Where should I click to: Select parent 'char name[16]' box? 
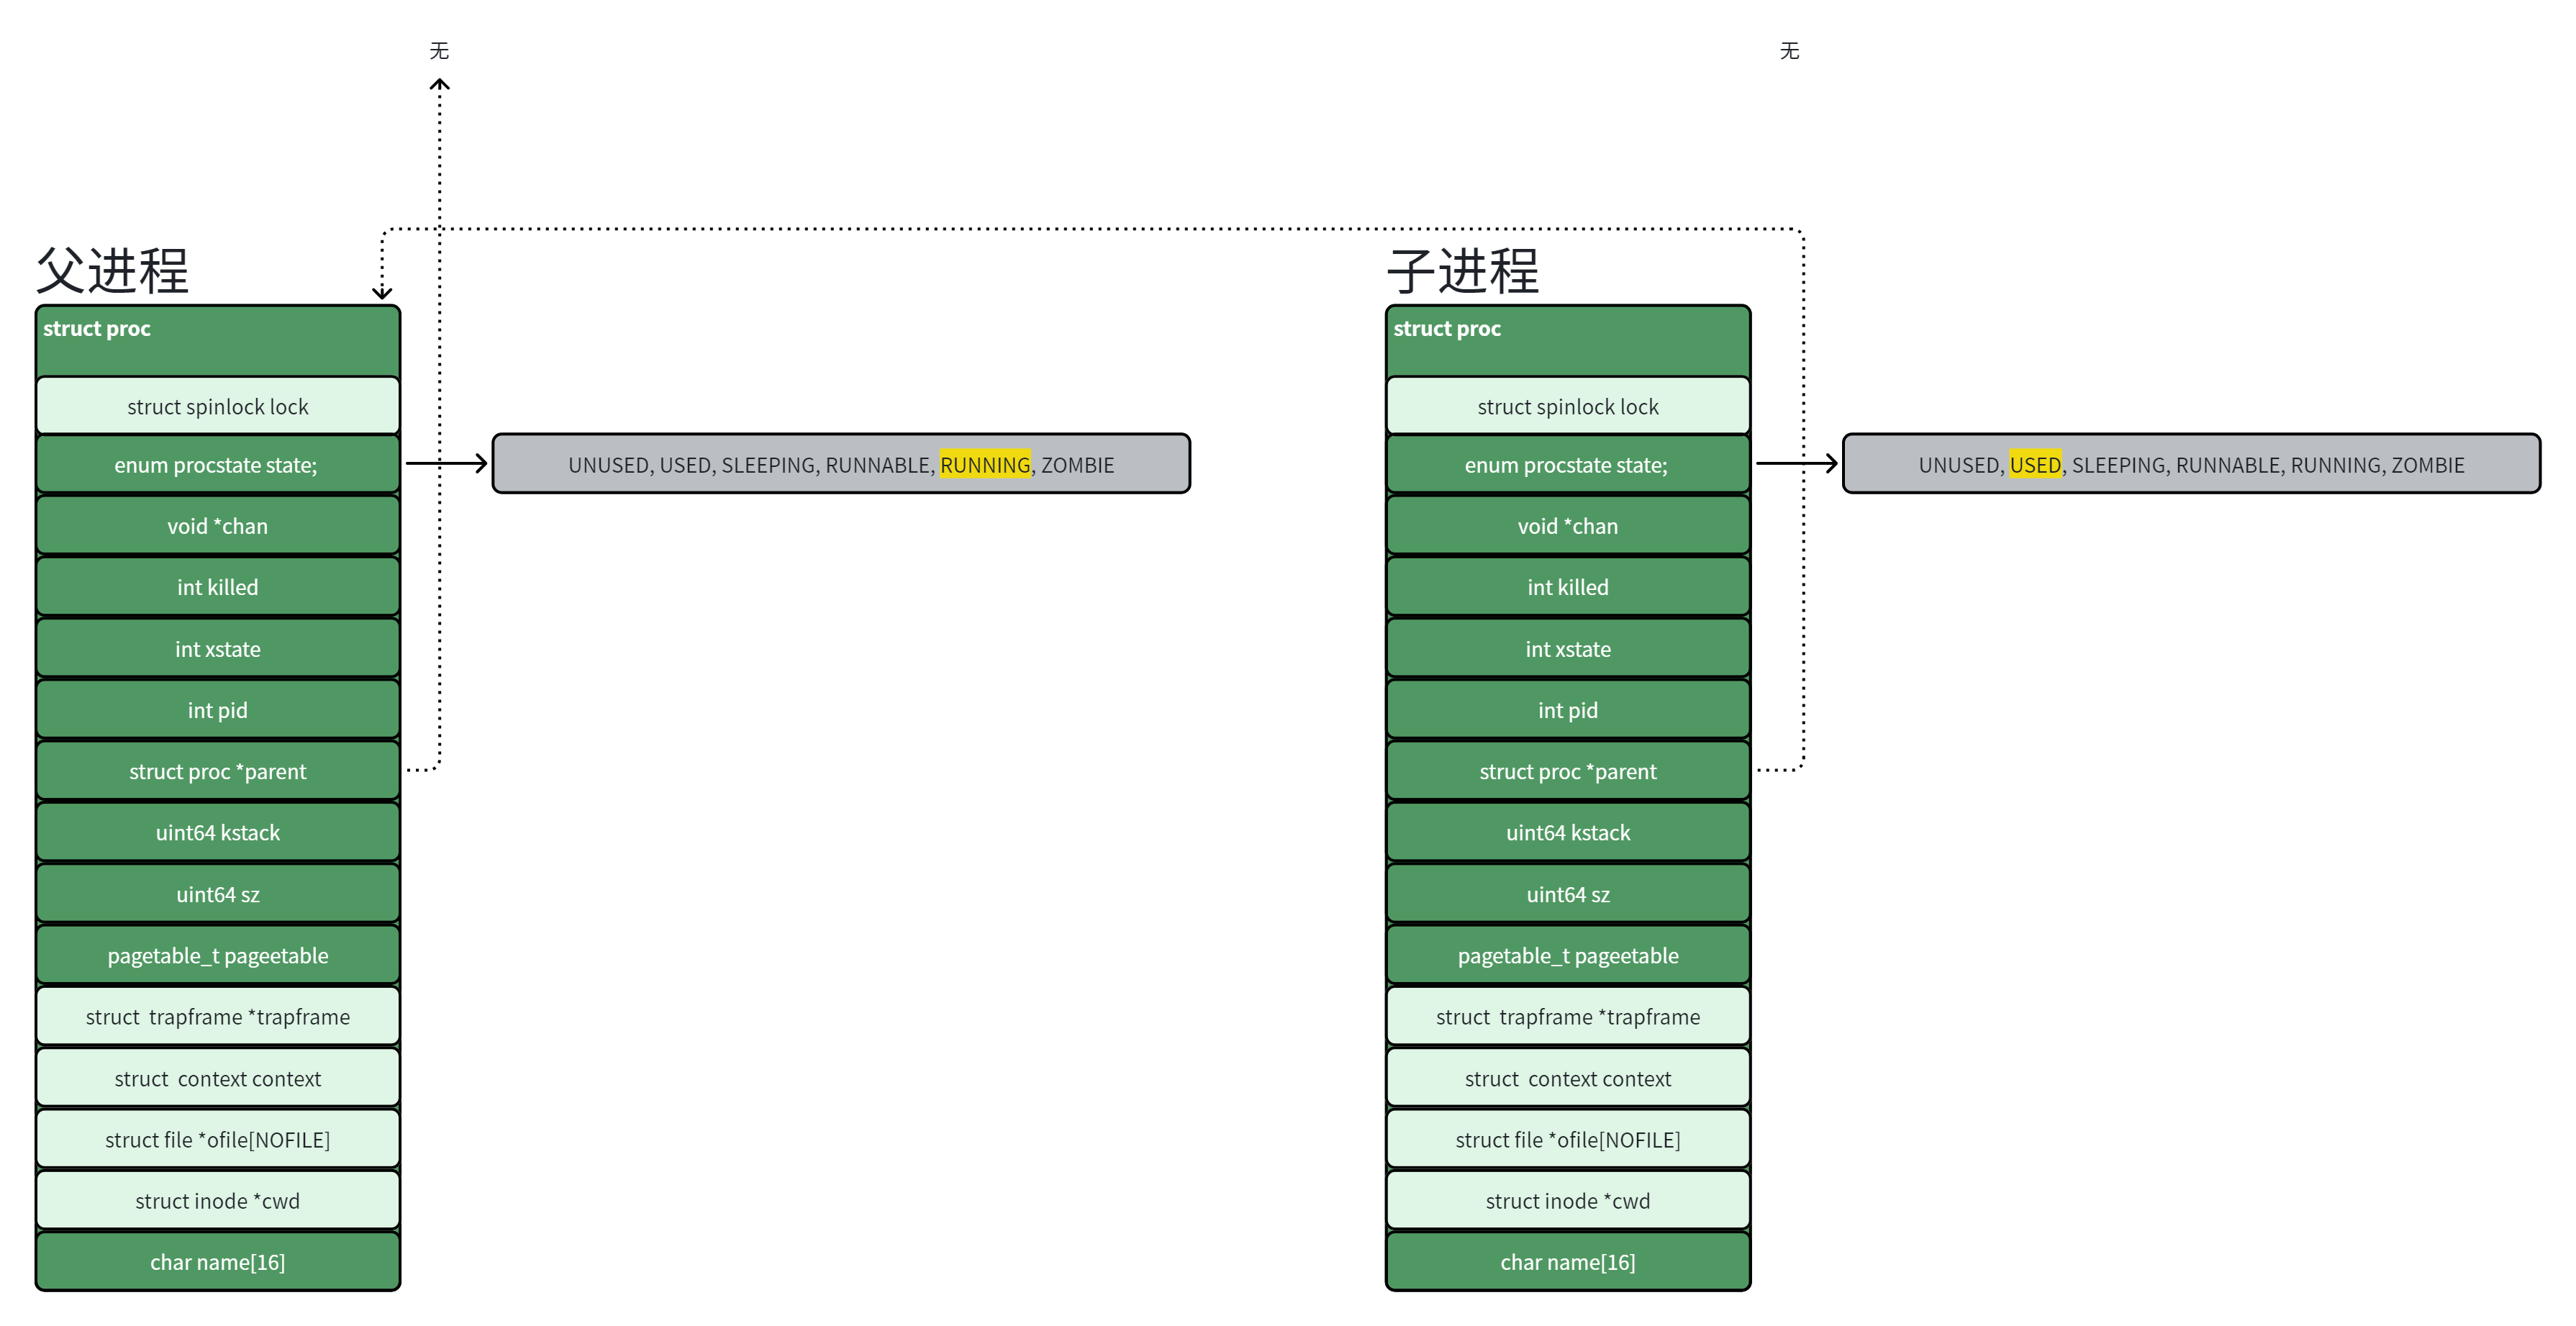pos(217,1262)
